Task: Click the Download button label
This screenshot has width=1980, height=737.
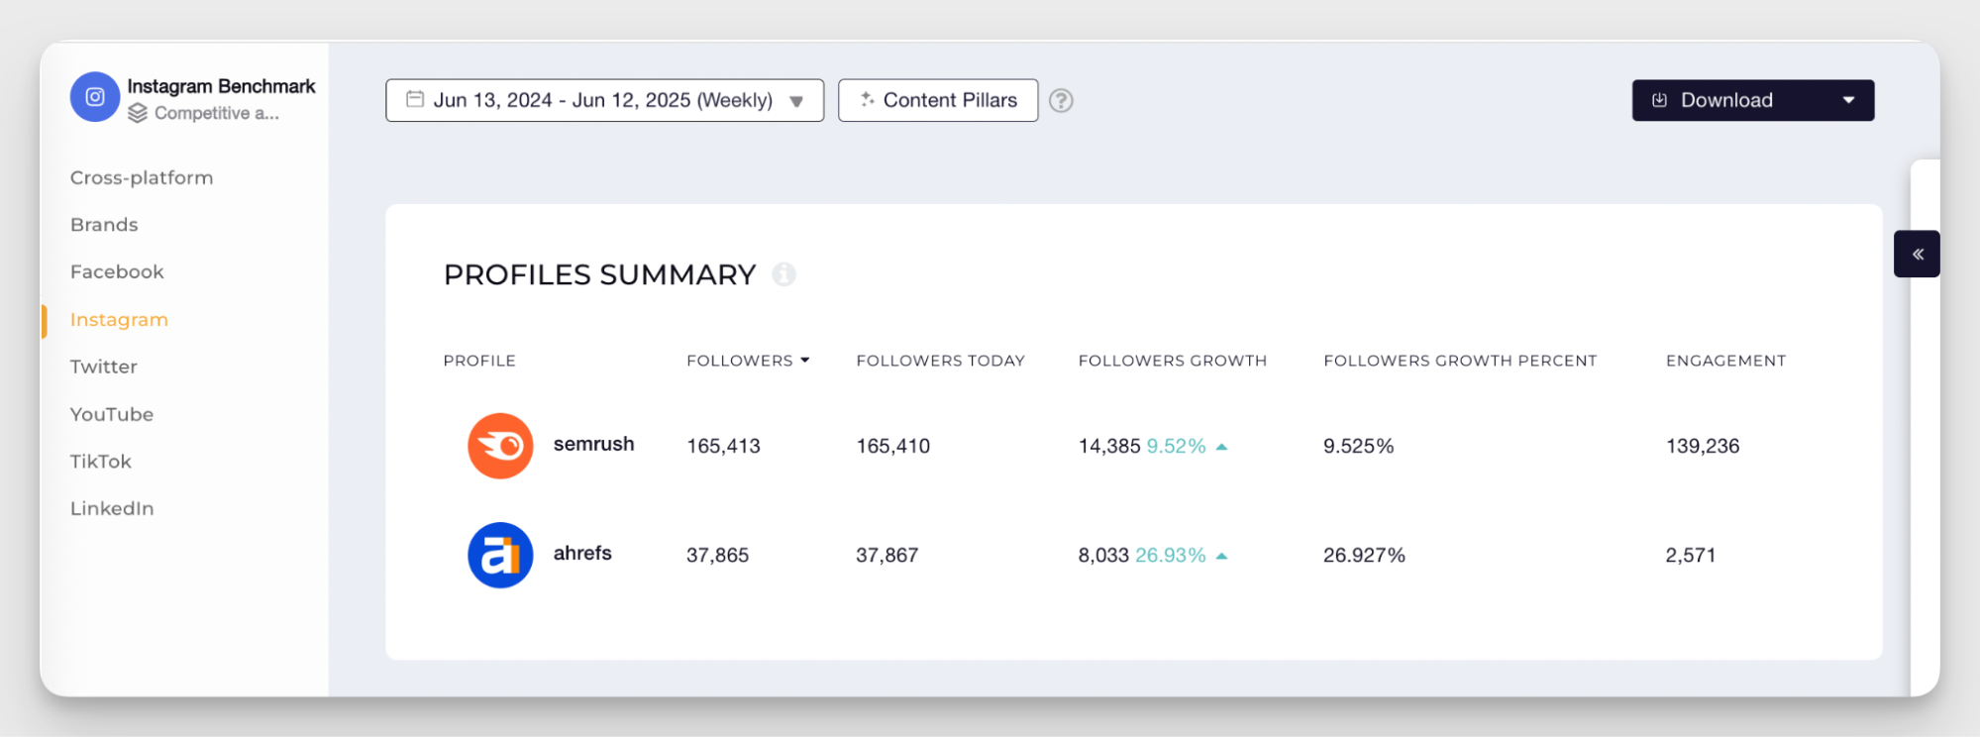Action: (1726, 100)
